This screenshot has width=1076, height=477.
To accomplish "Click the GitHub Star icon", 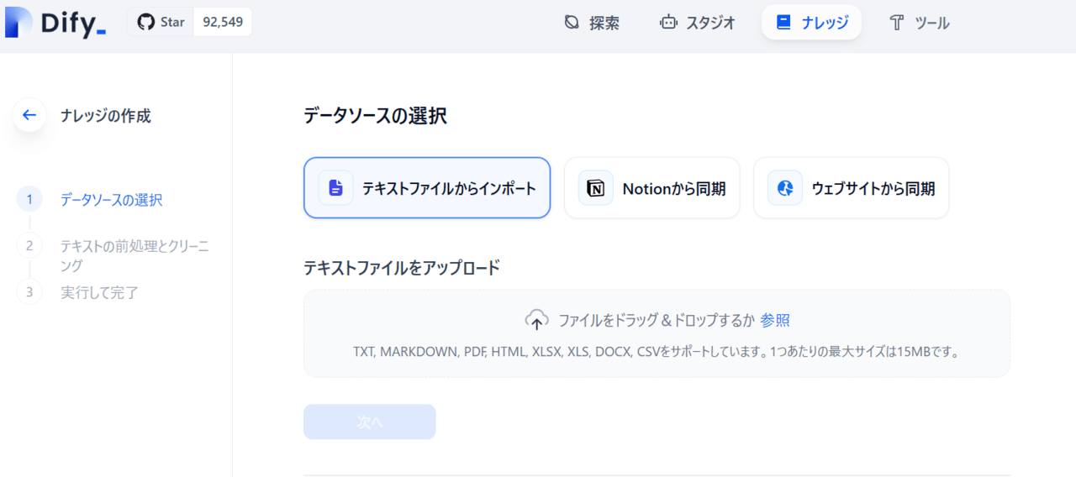I will click(x=146, y=22).
